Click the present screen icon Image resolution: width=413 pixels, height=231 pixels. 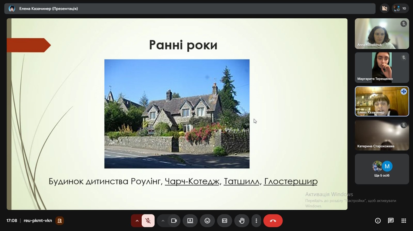click(190, 221)
